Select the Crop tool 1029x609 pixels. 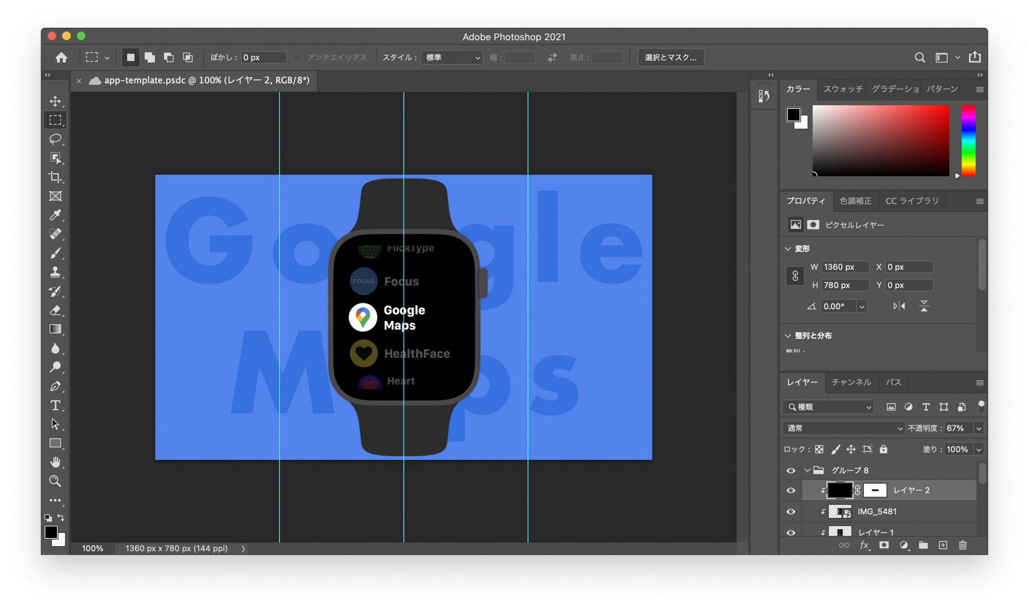click(55, 177)
